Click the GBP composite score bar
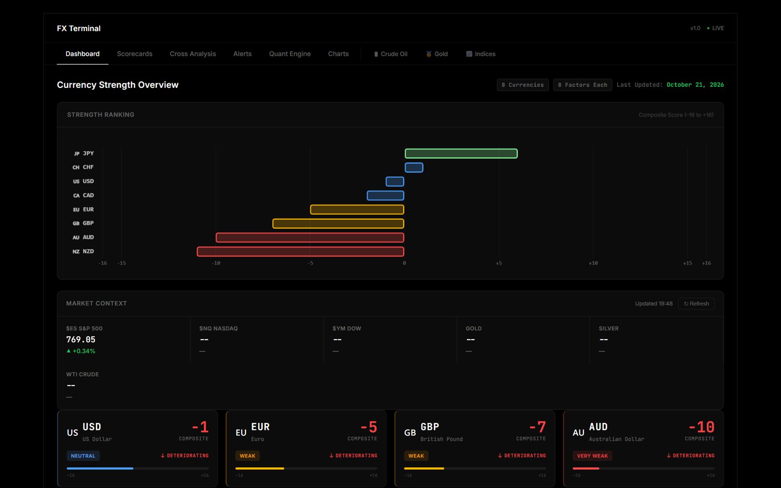 (475, 468)
